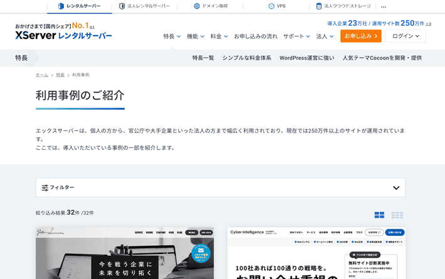Expand the フィルター panel chevron
This screenshot has width=445, height=279.
395,187
